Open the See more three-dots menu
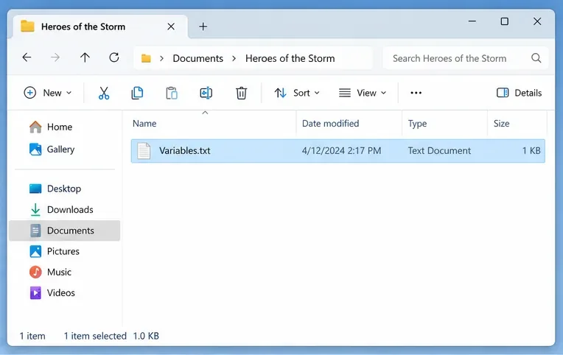 click(416, 93)
